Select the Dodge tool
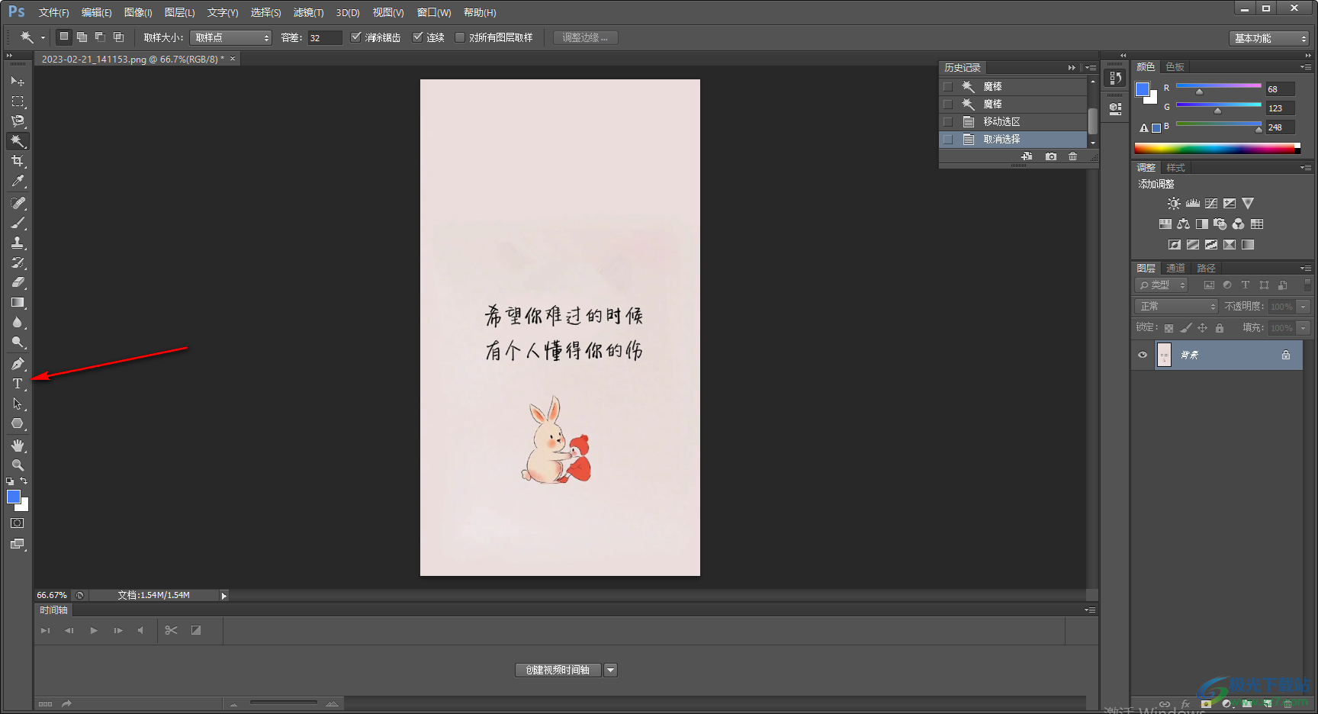Image resolution: width=1318 pixels, height=714 pixels. pos(18,342)
